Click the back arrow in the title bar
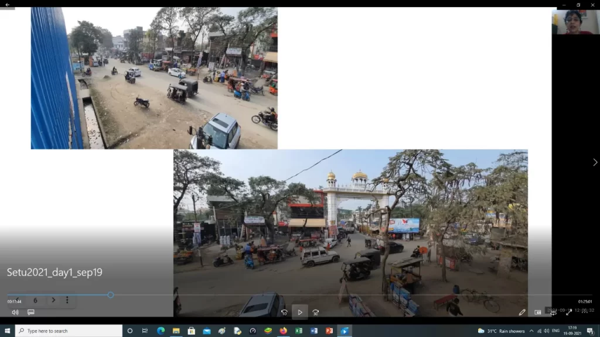This screenshot has height=337, width=600. point(7,4)
